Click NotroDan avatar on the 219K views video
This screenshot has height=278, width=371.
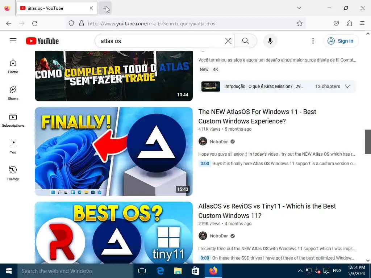[x=203, y=236]
